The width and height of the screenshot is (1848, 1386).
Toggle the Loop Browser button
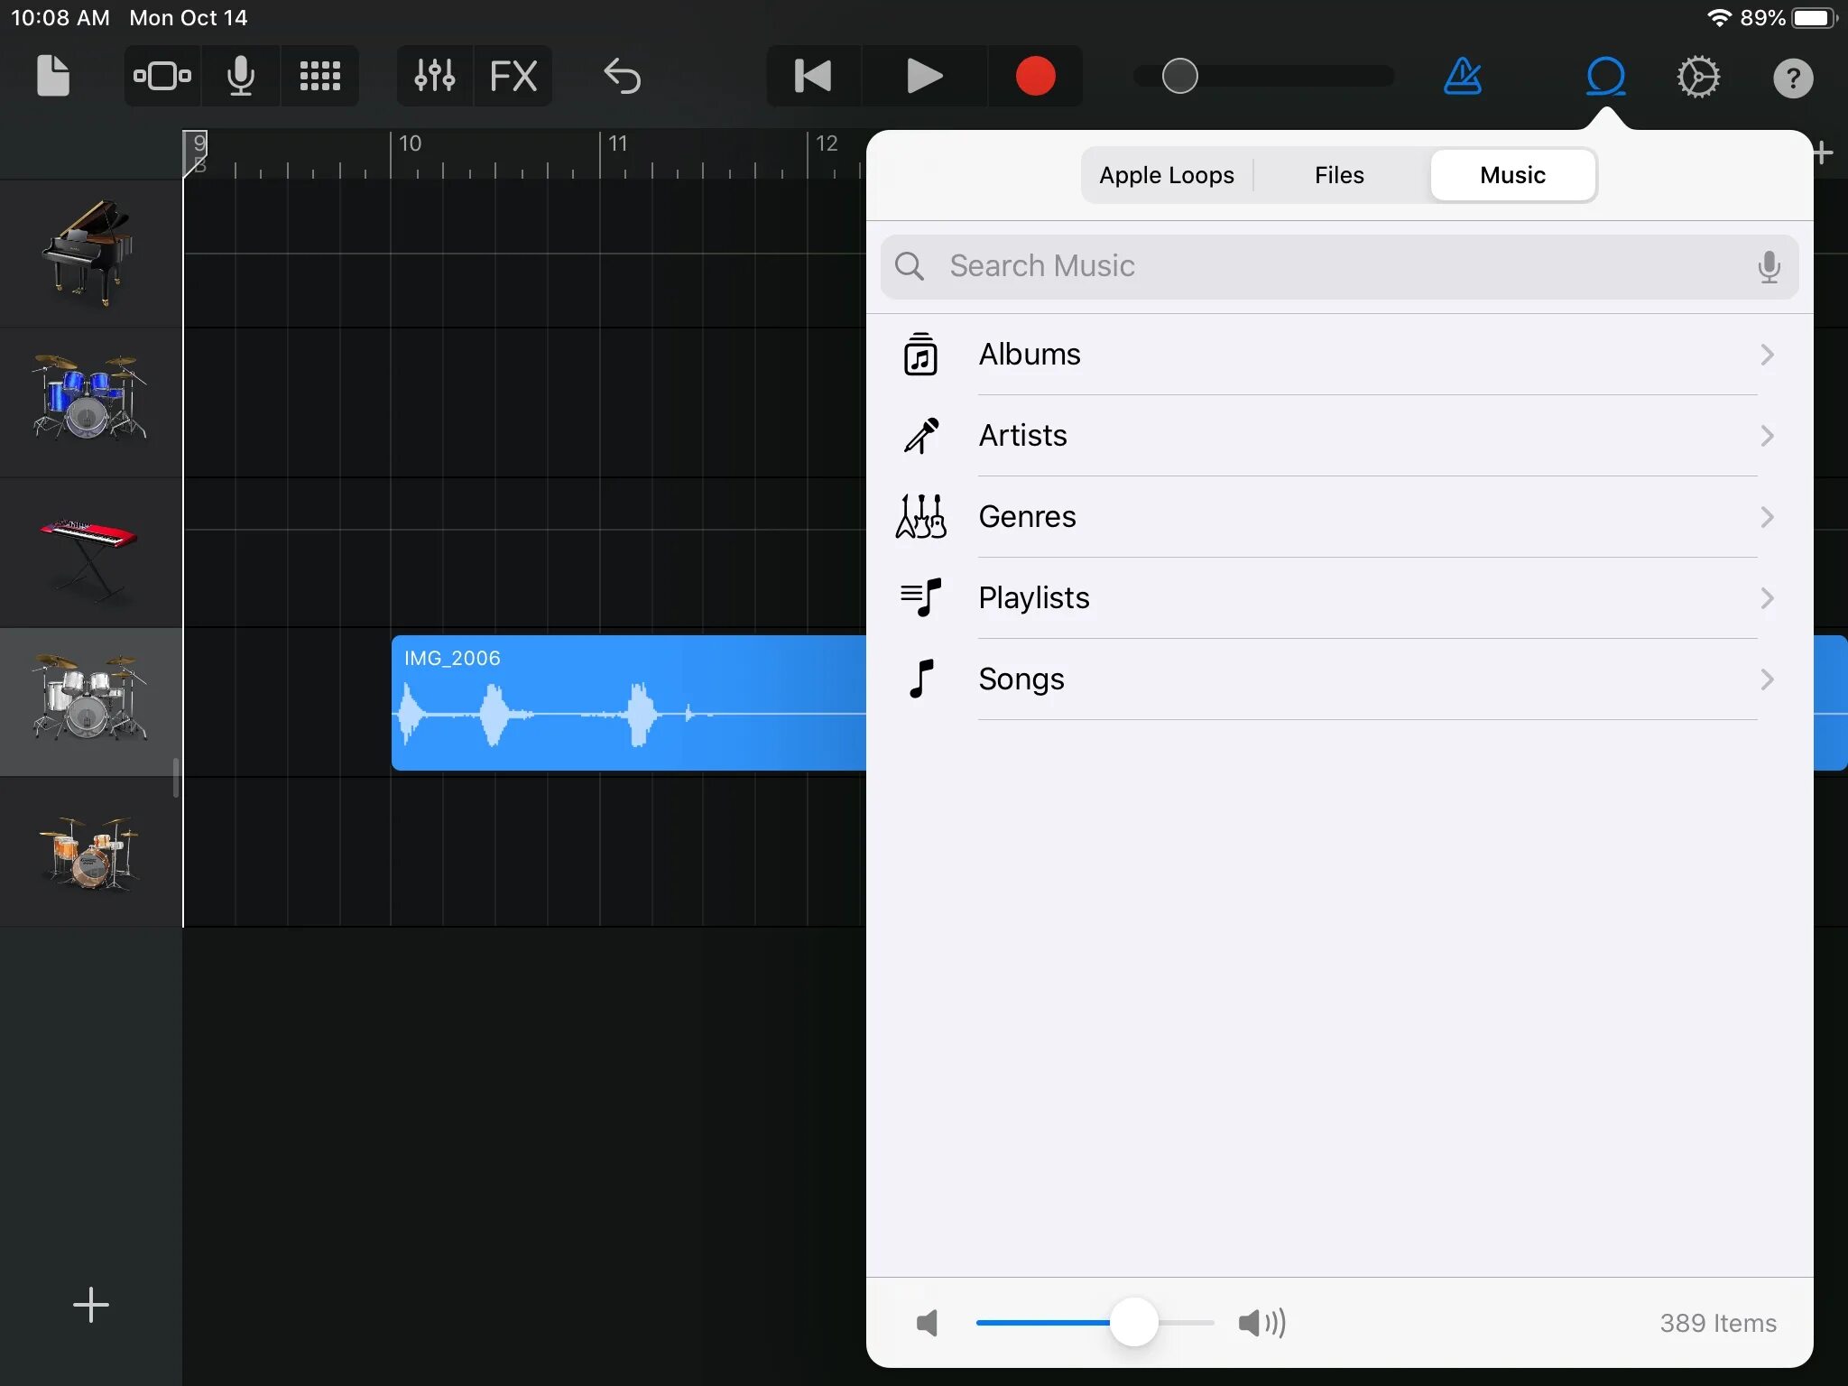1605,77
